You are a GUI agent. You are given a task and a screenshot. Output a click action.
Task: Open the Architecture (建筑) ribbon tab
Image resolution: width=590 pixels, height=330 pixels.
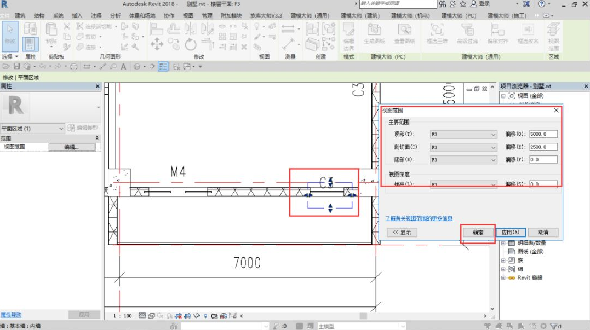click(20, 16)
